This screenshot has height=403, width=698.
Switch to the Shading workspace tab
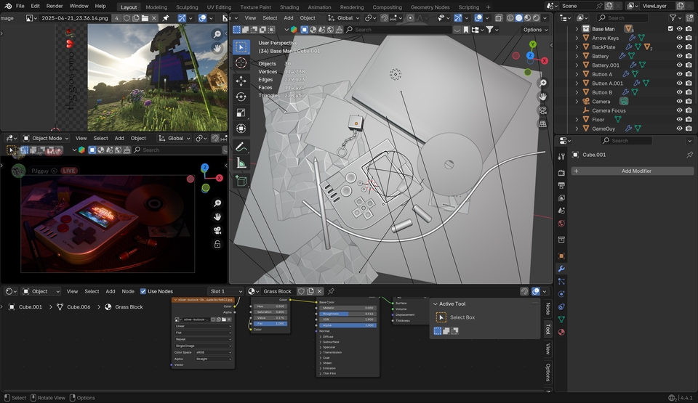[289, 7]
